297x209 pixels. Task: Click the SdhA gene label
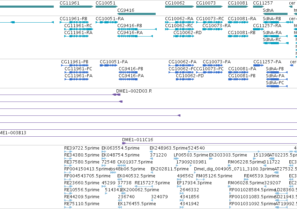coord(268,10)
